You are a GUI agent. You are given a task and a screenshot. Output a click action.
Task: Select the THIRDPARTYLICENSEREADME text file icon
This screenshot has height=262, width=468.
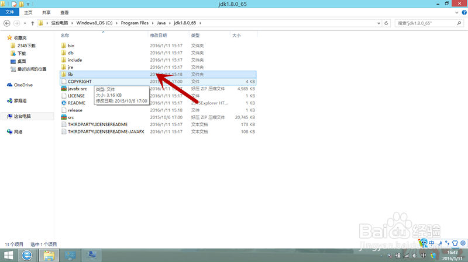pos(64,124)
